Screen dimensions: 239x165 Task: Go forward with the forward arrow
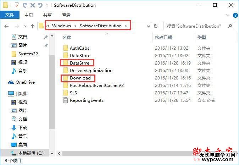pos(17,26)
